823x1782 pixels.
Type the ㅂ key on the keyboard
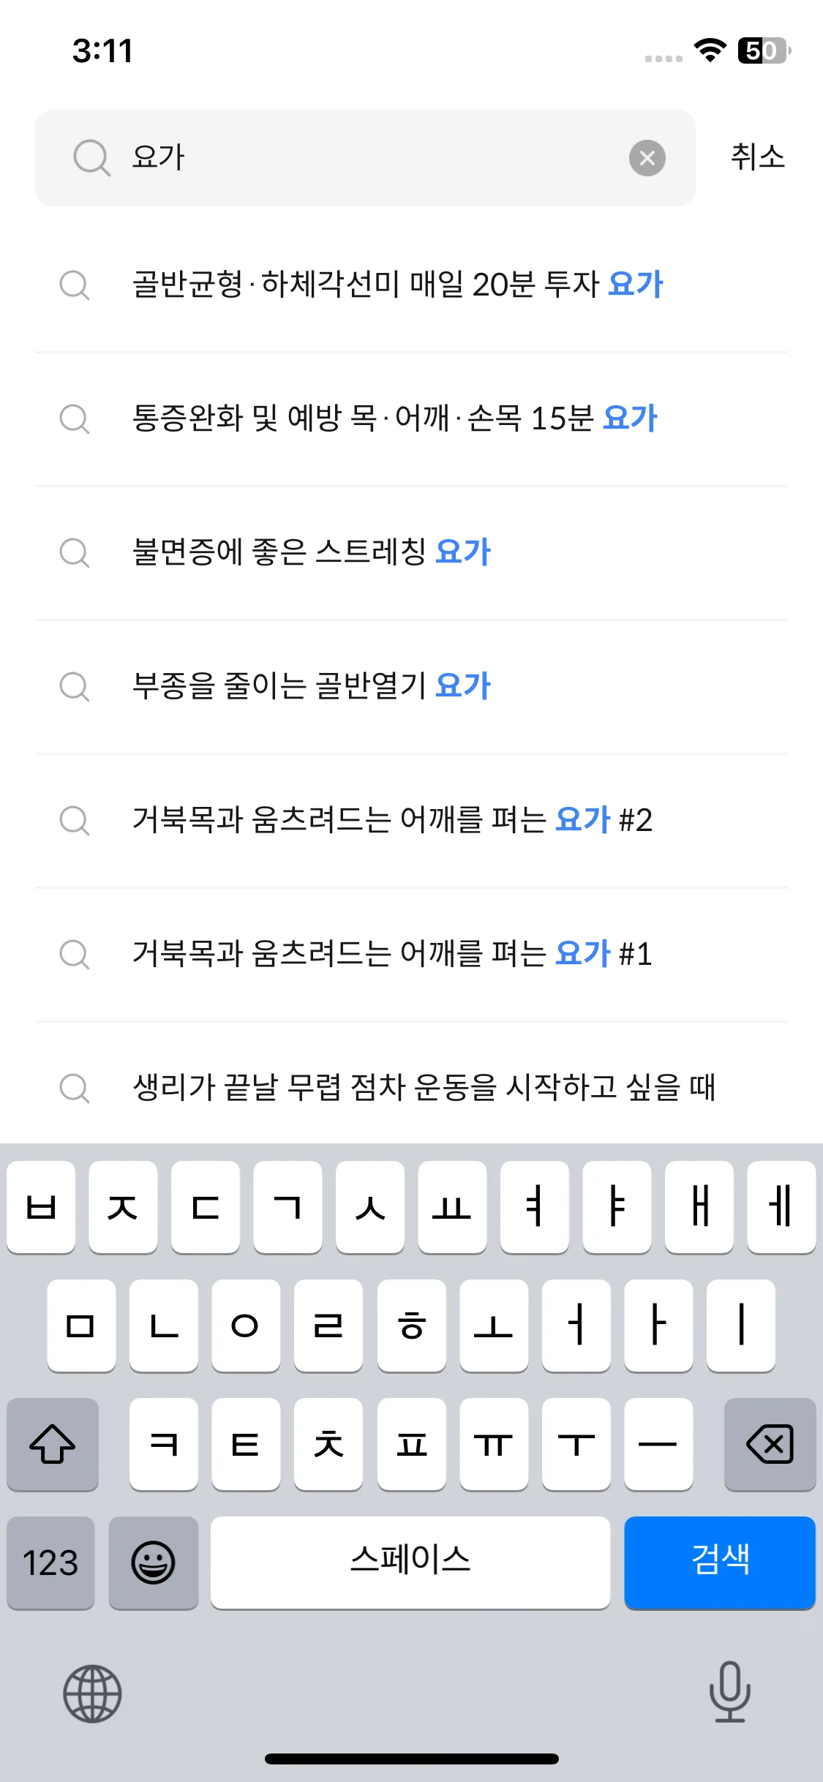pyautogui.click(x=41, y=1207)
